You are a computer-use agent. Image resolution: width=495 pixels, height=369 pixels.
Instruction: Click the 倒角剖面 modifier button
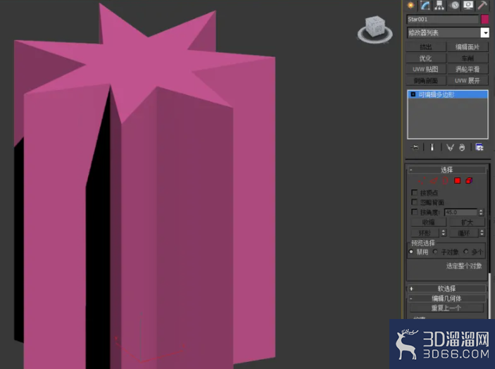(x=425, y=80)
